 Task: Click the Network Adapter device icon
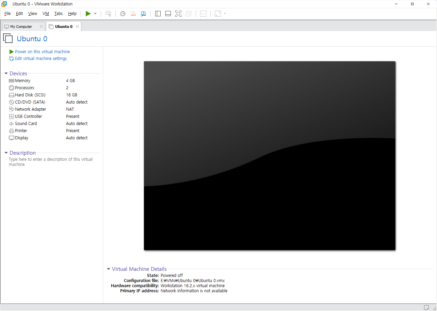tap(12, 109)
